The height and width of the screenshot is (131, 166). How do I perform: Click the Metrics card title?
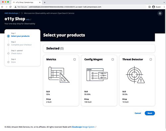tap(51, 59)
